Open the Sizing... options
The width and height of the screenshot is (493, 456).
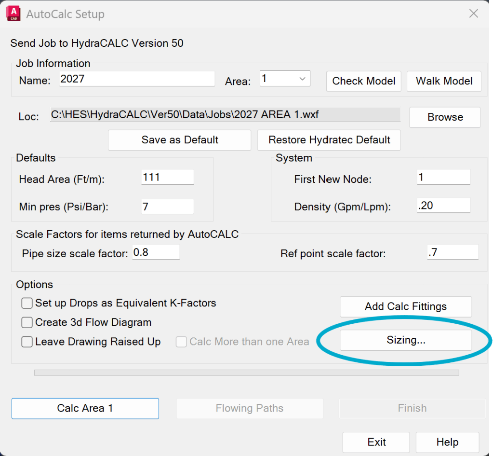406,340
